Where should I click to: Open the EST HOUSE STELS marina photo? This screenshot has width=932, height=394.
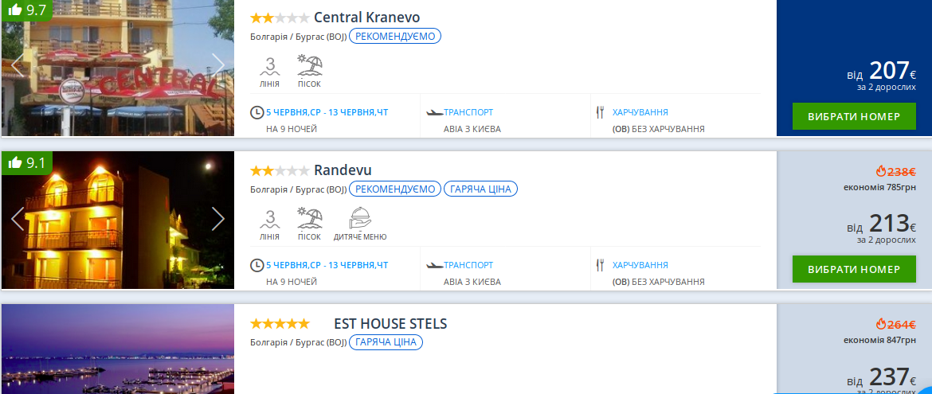coord(118,350)
